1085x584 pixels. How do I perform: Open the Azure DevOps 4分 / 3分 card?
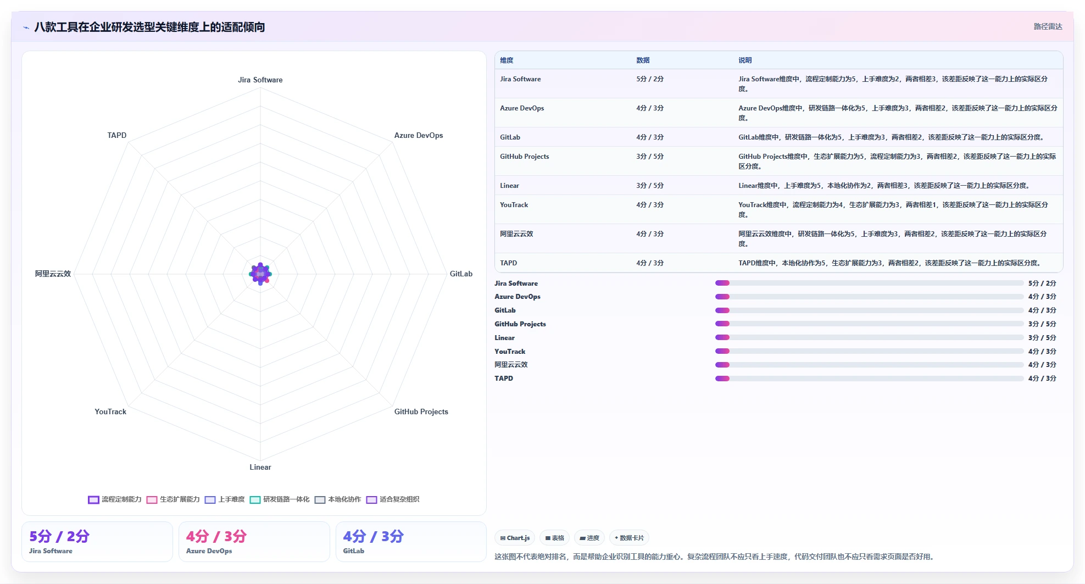tap(254, 542)
